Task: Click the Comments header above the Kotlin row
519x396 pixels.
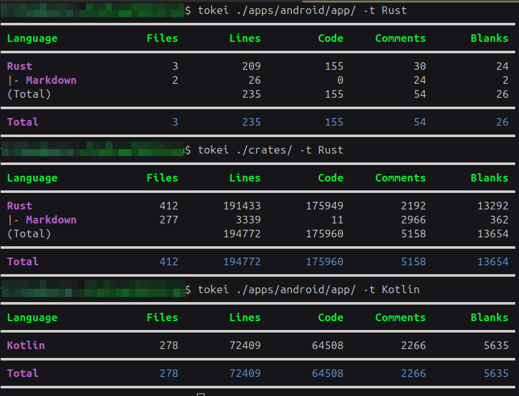Action: [x=400, y=318]
